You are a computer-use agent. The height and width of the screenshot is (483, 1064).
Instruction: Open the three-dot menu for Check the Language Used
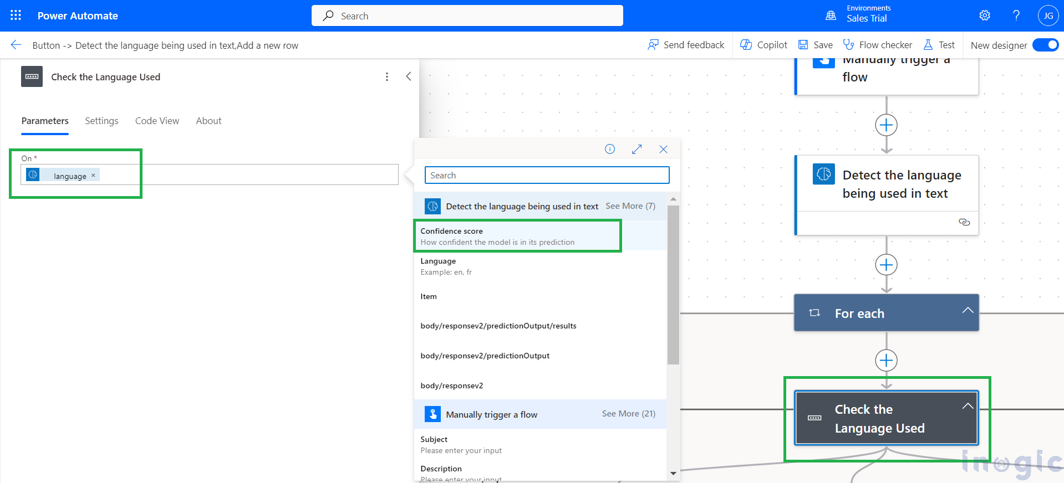tap(386, 77)
